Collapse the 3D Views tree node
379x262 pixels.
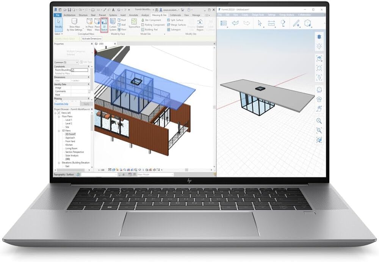pos(59,131)
